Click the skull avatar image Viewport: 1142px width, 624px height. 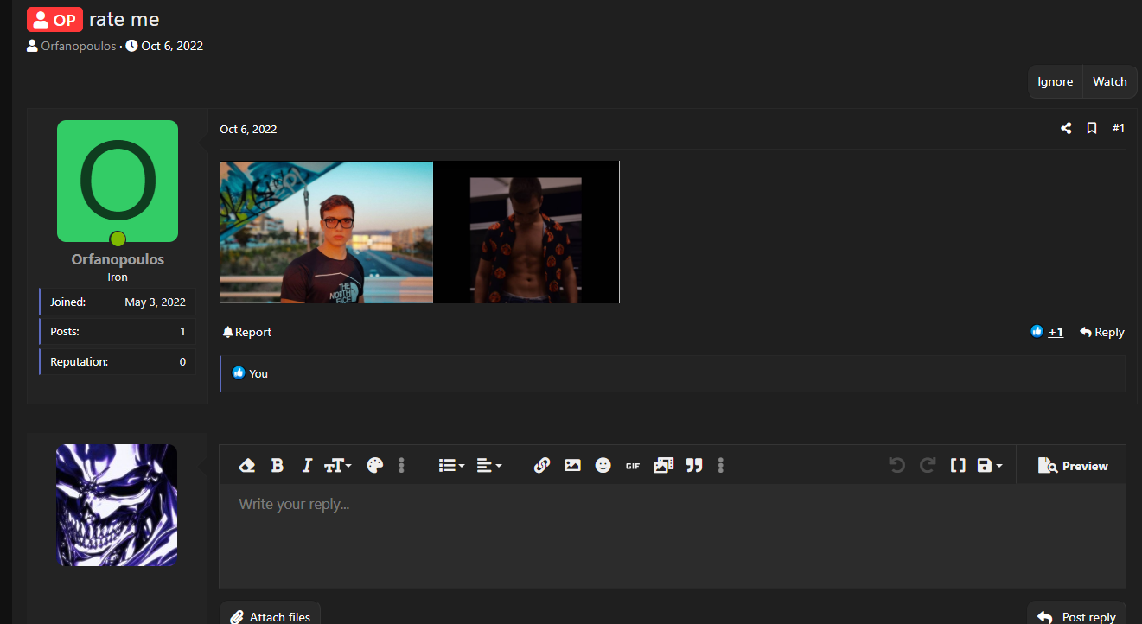click(117, 505)
